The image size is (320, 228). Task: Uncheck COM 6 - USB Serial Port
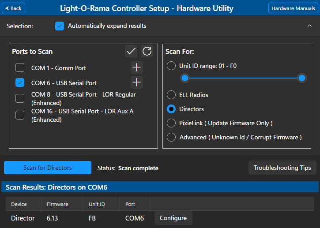coord(20,82)
